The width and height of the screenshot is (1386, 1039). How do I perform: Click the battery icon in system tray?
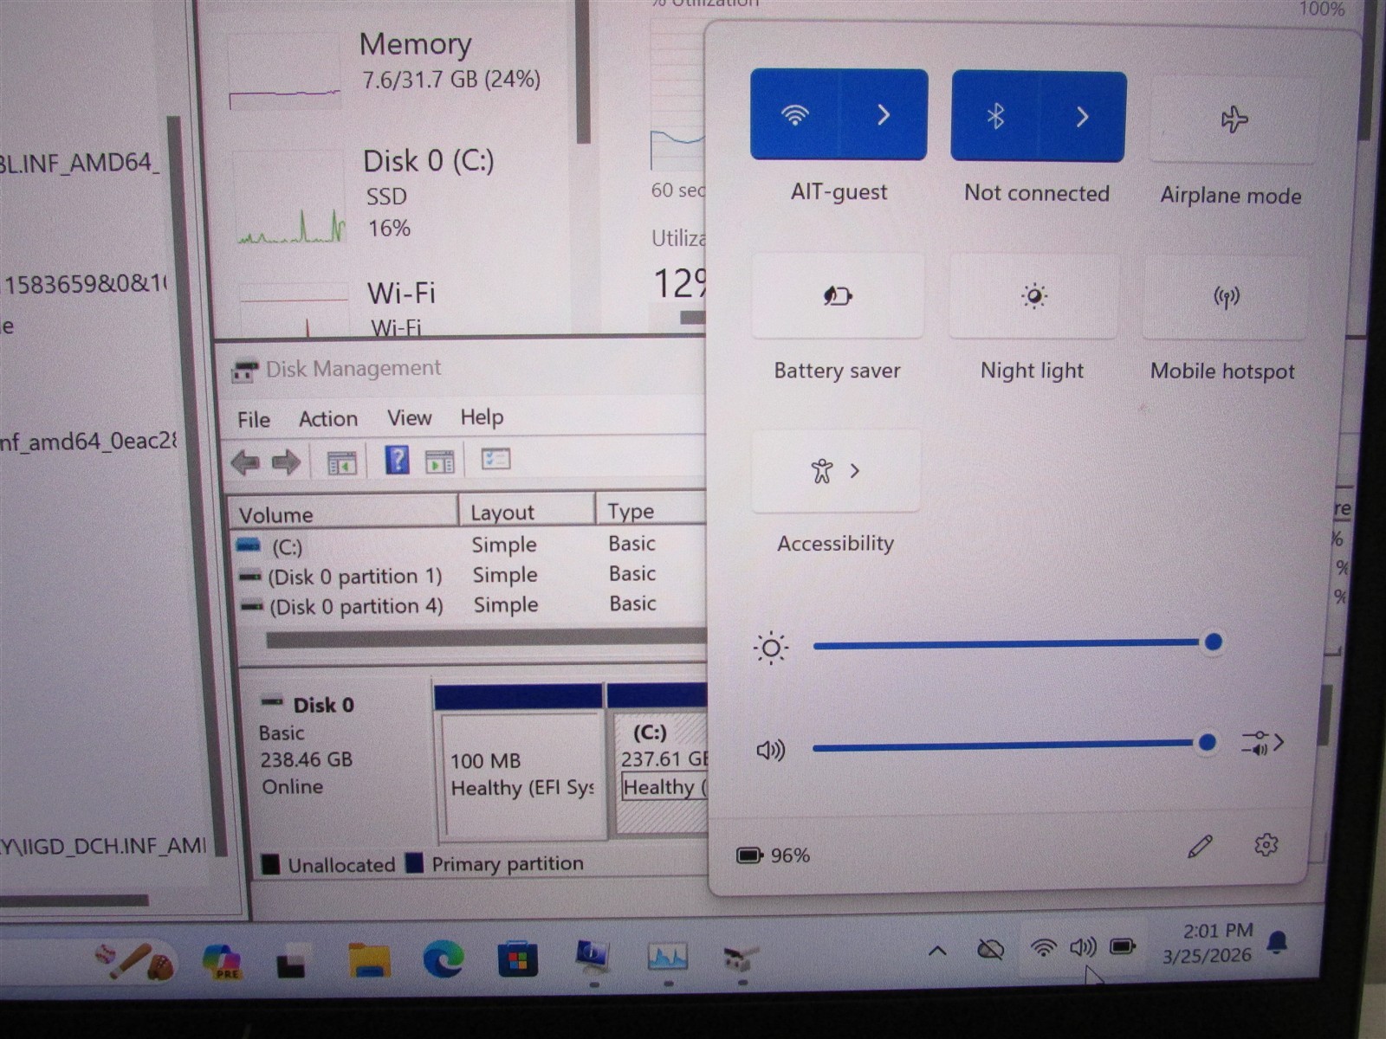point(1123,946)
